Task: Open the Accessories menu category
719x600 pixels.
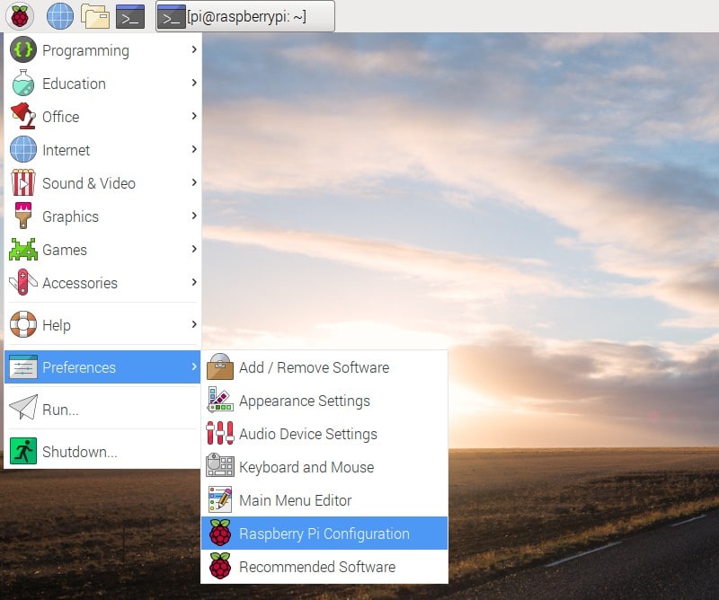Action: click(x=102, y=283)
